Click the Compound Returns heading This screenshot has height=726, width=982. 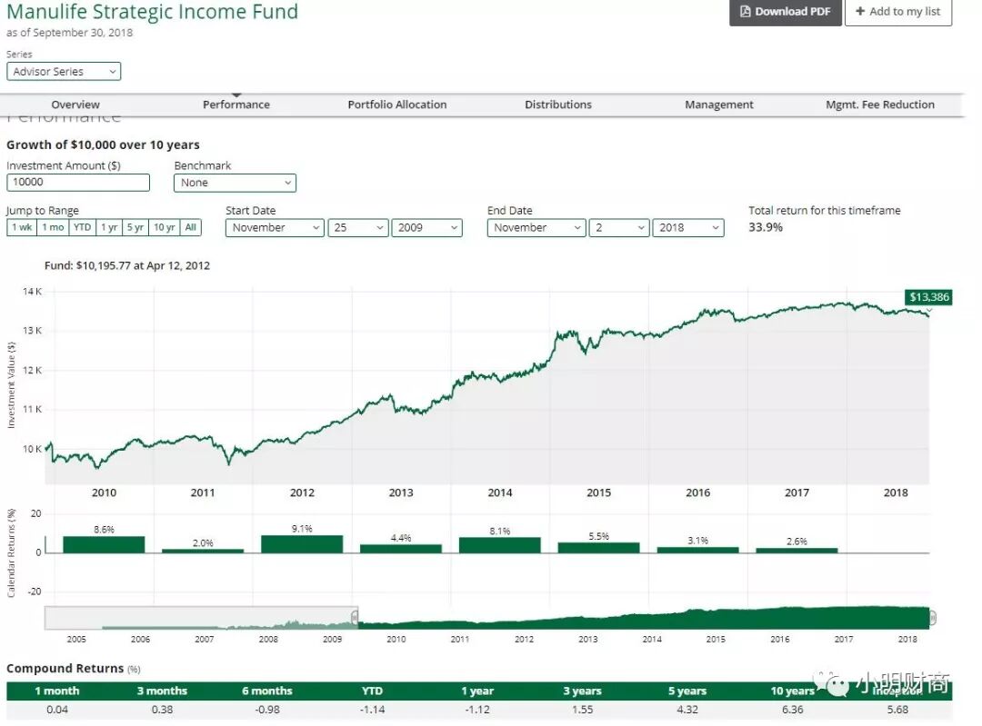[65, 669]
